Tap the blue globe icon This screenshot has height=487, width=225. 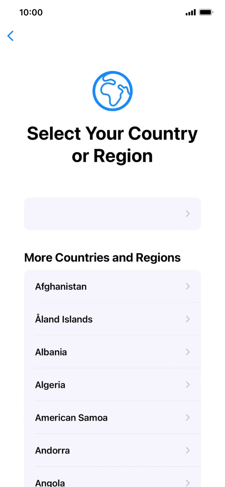[112, 90]
